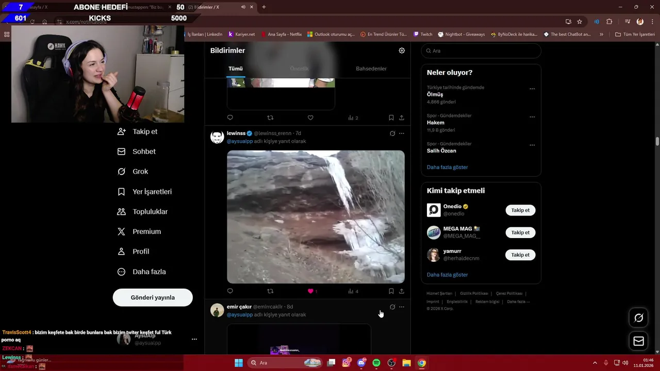The height and width of the screenshot is (371, 660).
Task: Like the post showing 2 views
Action: [310, 117]
